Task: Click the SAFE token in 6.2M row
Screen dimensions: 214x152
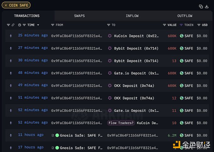Action: (186, 135)
